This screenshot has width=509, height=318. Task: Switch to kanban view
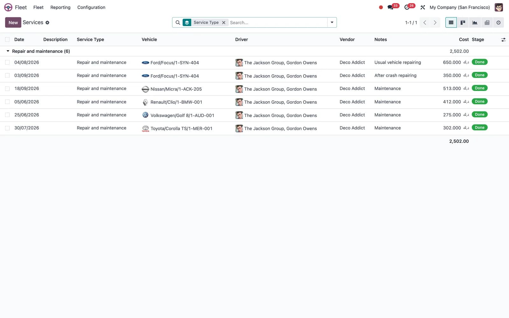[463, 23]
